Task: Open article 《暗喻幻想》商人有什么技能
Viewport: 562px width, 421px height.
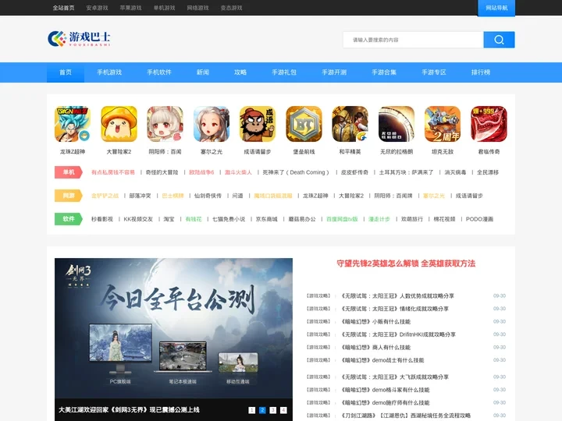Action: [x=375, y=347]
